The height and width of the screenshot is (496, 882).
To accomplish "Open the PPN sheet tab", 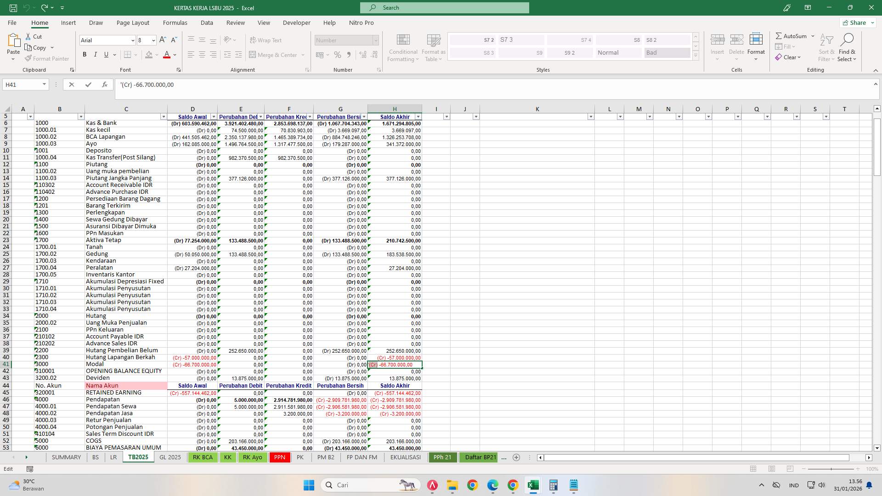I will tap(279, 457).
